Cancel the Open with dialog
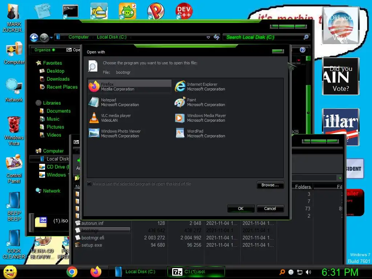 click(270, 209)
